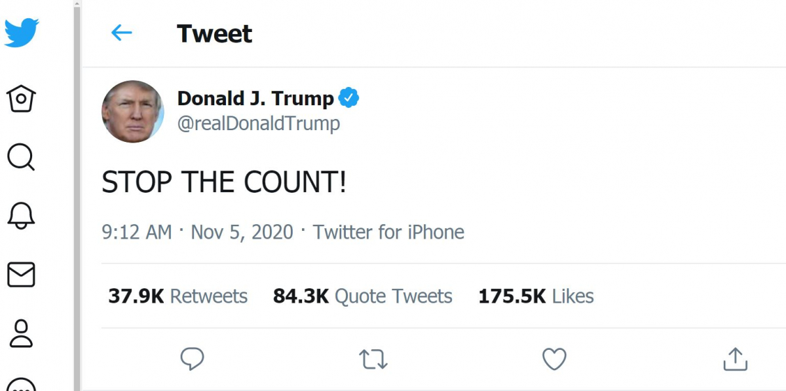Click the Donald J. Trump display name

click(x=255, y=99)
